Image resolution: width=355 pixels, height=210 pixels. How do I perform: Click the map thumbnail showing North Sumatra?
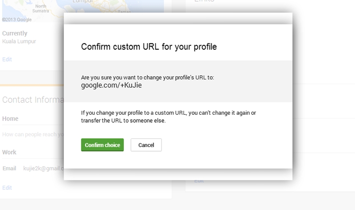33,11
